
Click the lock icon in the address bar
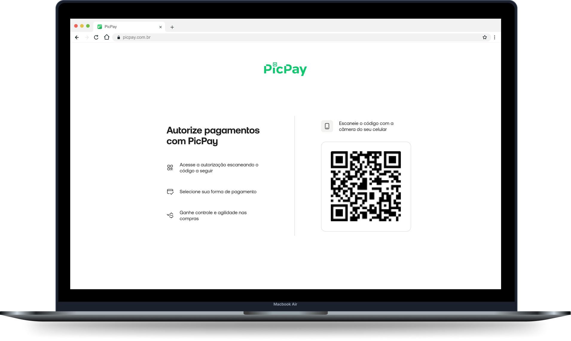[118, 37]
